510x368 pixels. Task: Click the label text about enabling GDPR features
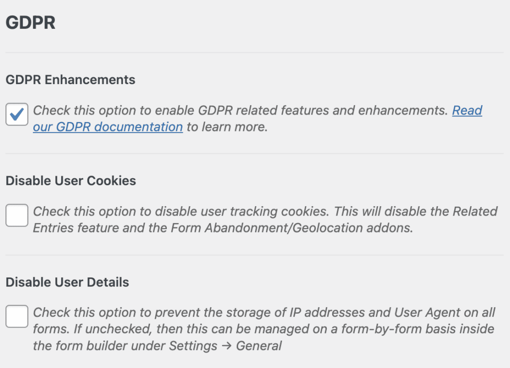pos(239,111)
